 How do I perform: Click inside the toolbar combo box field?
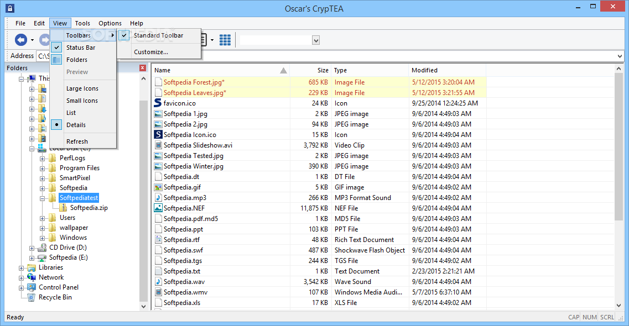(x=275, y=40)
